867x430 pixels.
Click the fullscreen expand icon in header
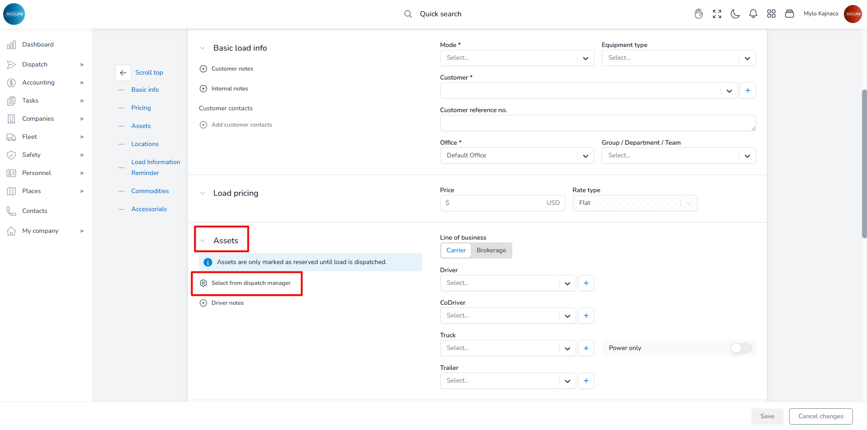coord(717,14)
